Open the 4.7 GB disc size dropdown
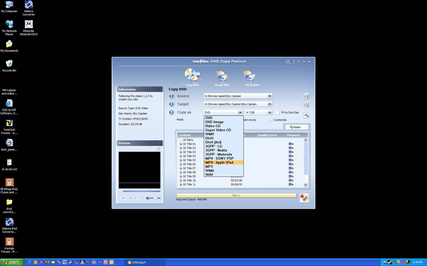This screenshot has height=266, width=427. [x=270, y=112]
